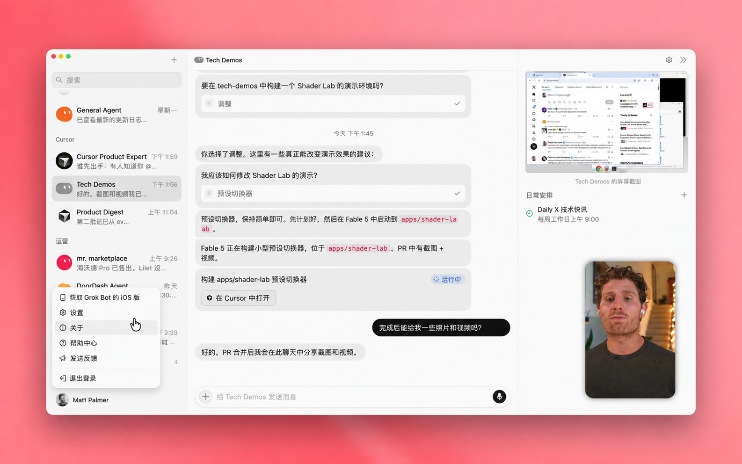This screenshot has height=464, width=742.
Task: Focus the 搜索 search field
Action: click(x=116, y=80)
